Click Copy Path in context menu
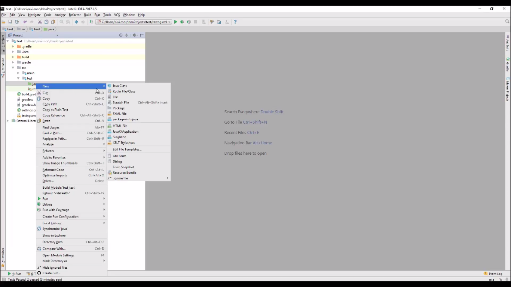511x287 pixels. coord(71,104)
